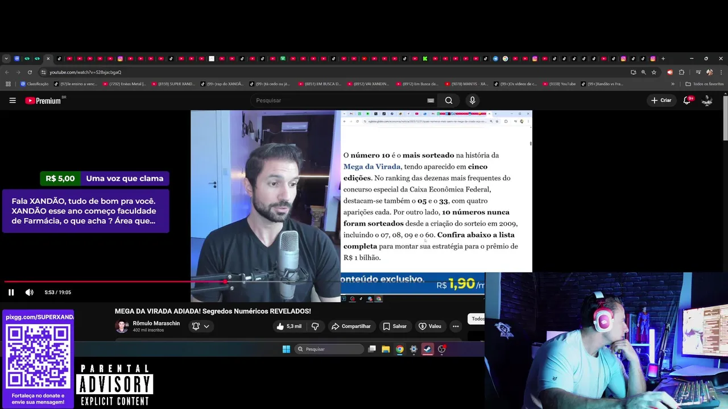Screen dimensions: 728x409
Task: Click the pixgg donation QR code
Action: coord(38,357)
